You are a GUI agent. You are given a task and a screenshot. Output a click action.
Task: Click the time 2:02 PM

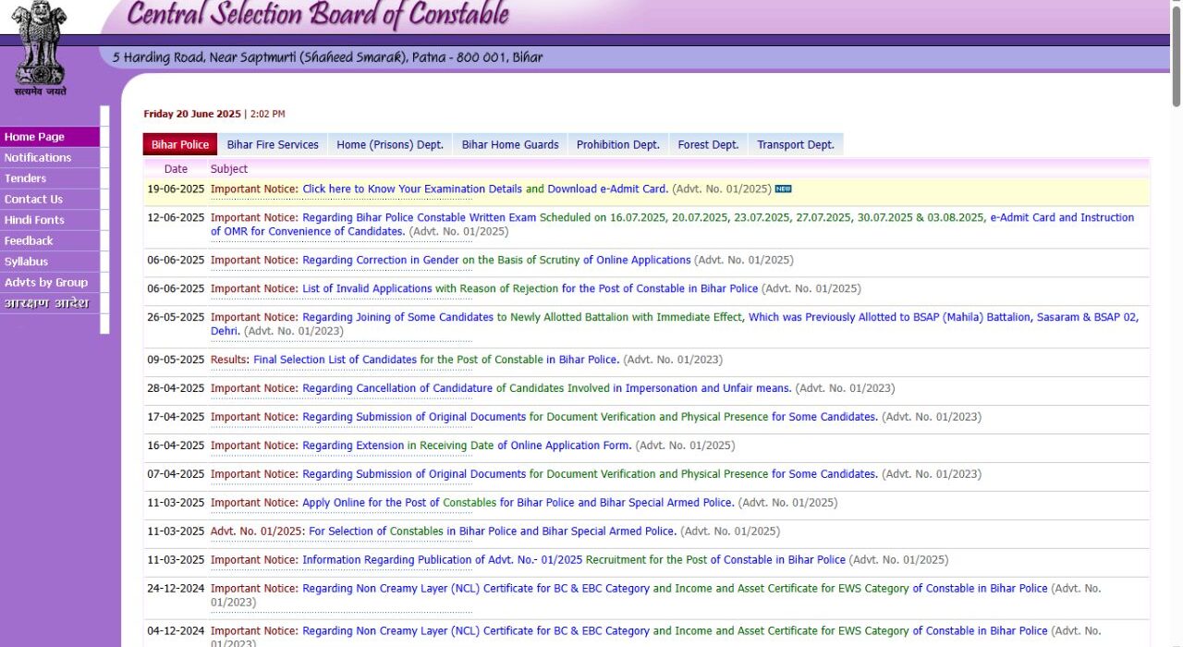click(267, 114)
